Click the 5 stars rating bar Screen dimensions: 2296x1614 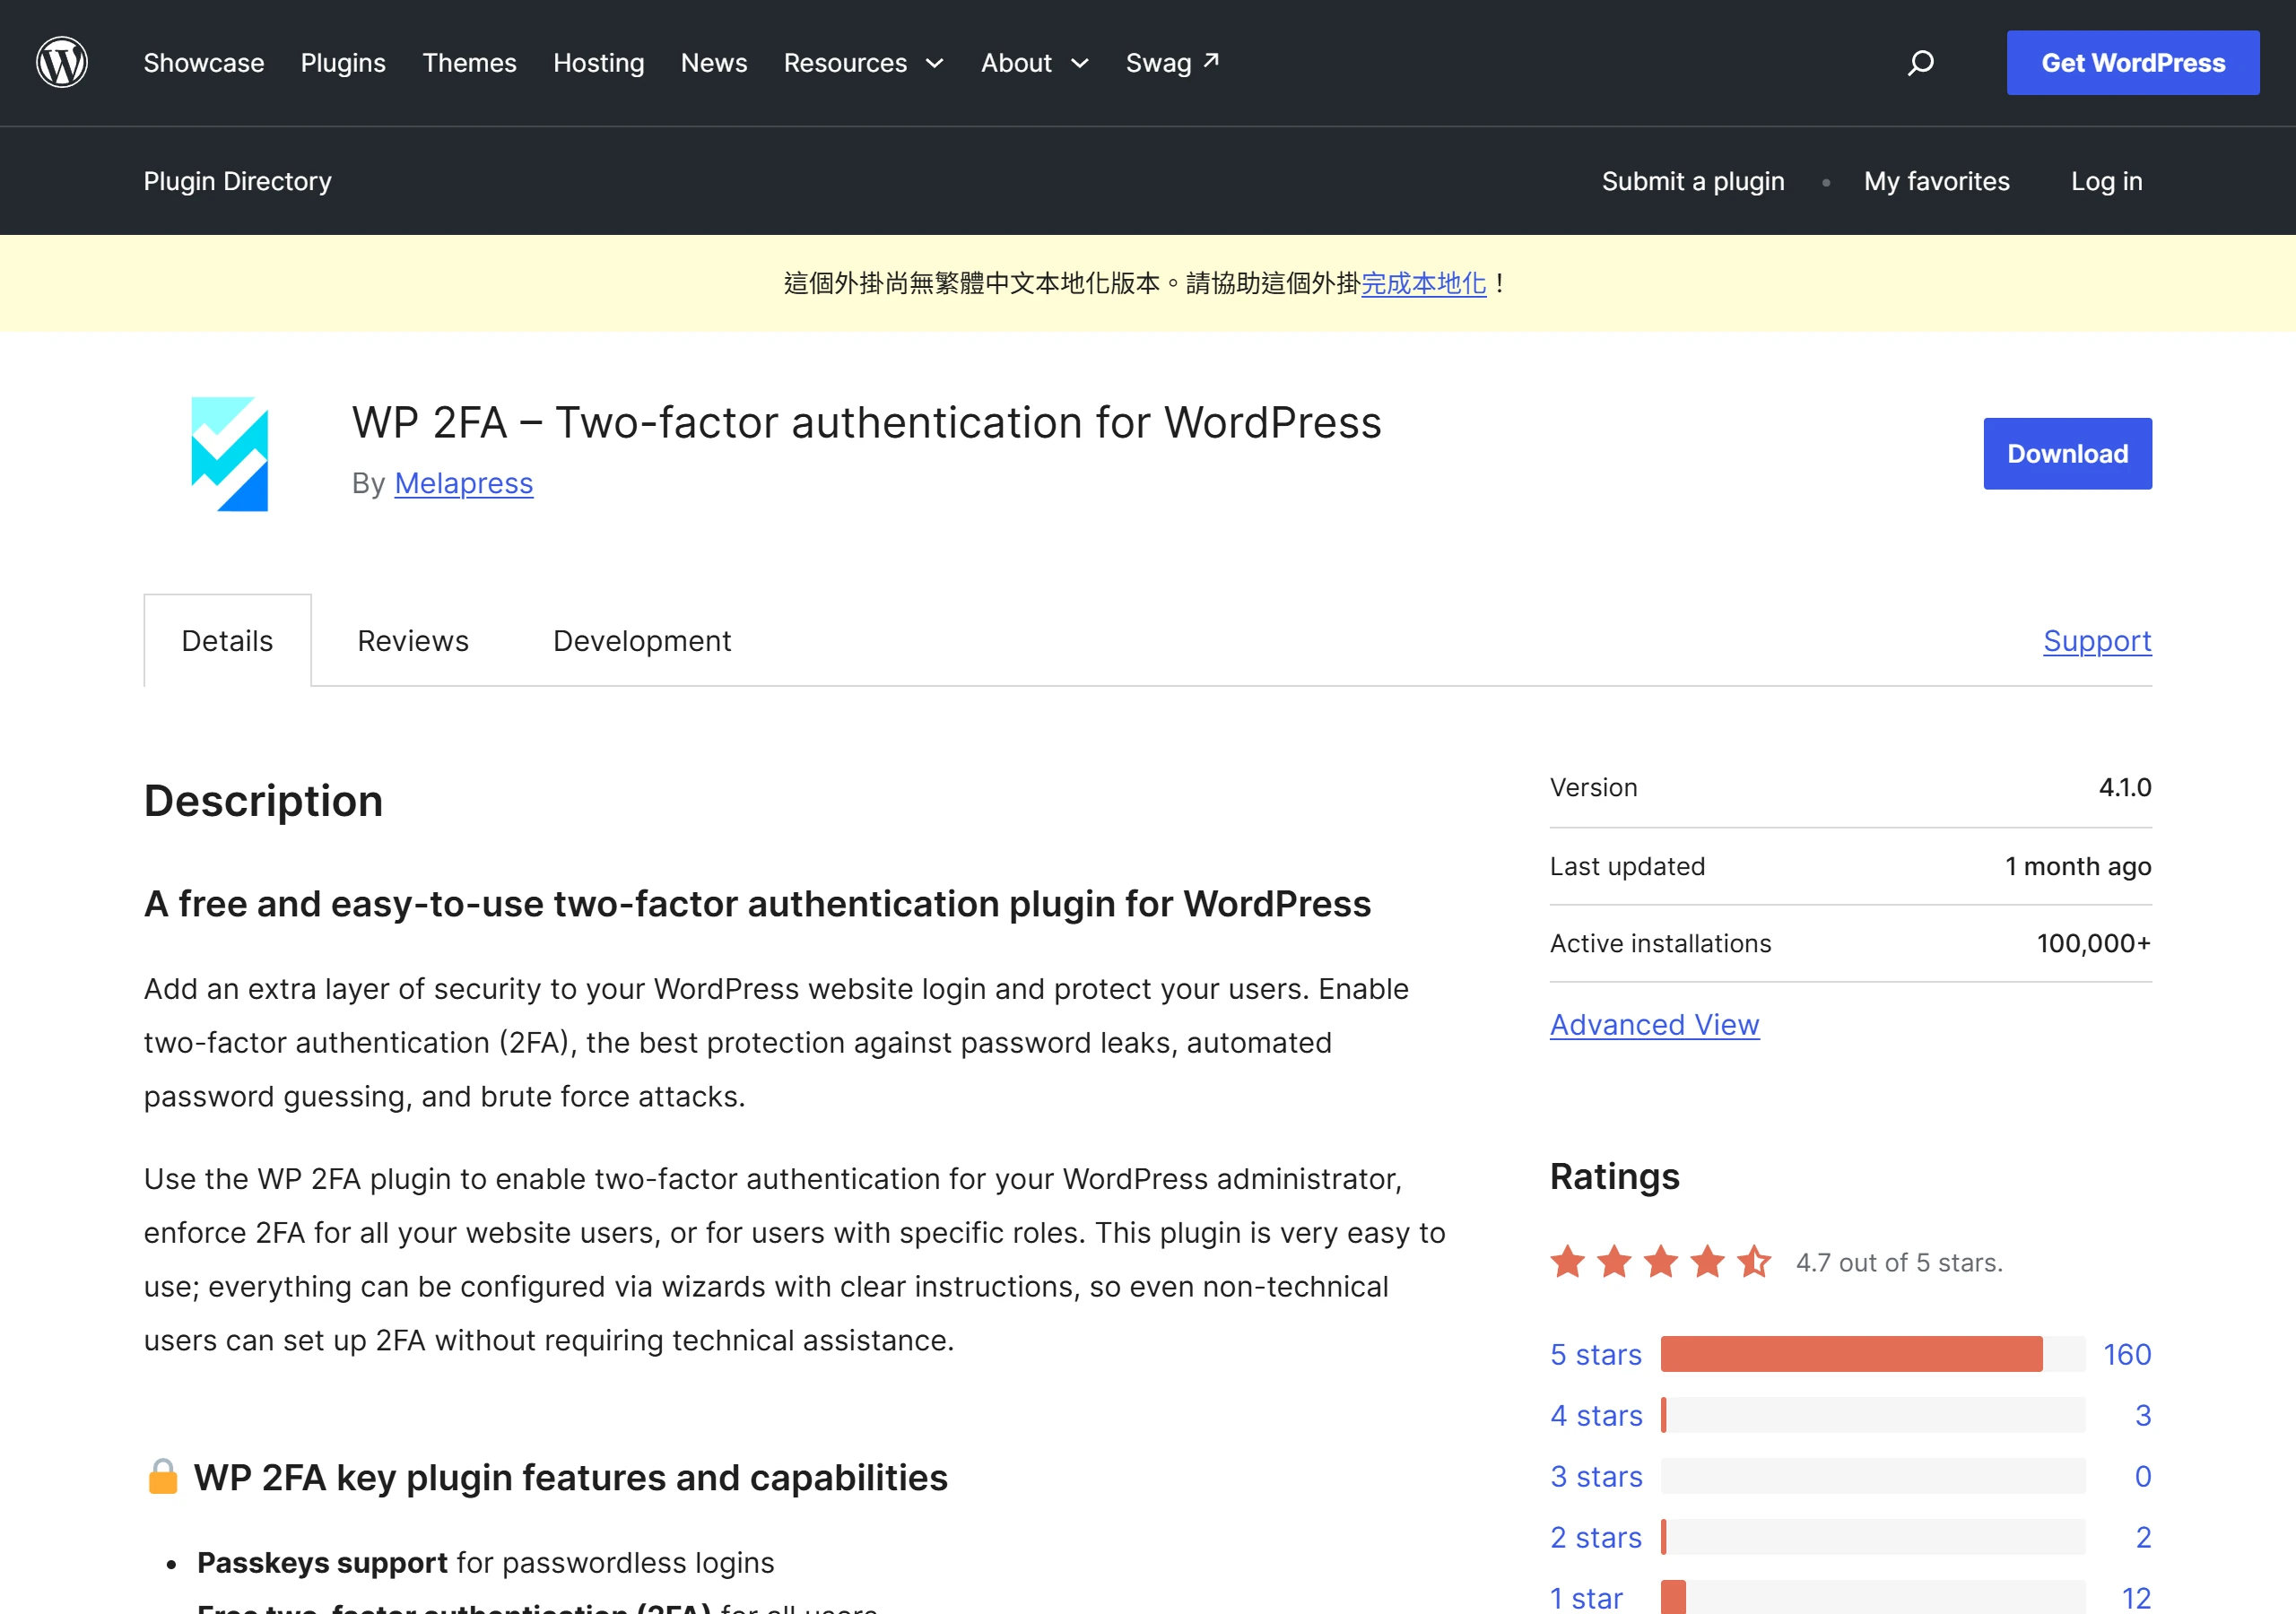1872,1354
